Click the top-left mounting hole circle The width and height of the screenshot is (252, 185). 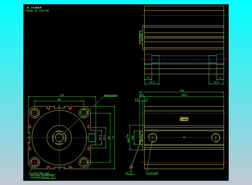[x=35, y=113]
